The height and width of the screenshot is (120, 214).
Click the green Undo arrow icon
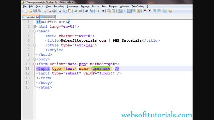click(x=76, y=11)
